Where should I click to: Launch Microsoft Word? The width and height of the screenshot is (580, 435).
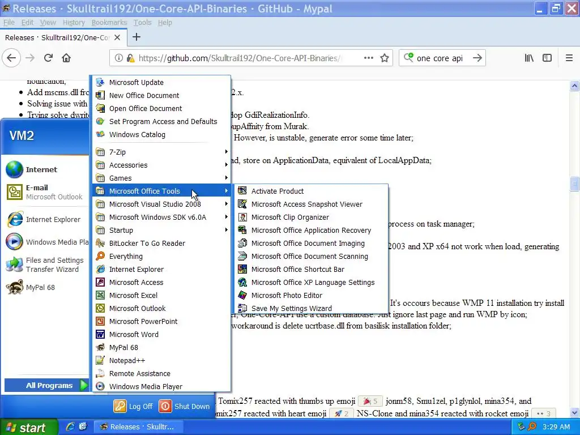(161, 334)
